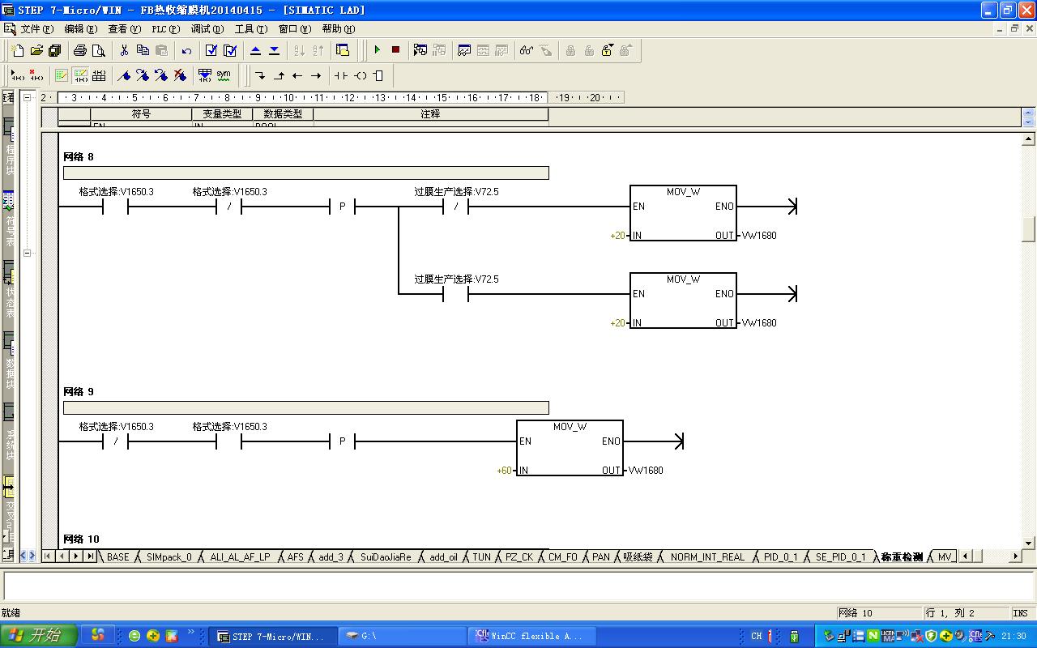
Task: Toggle POU comments display
Action: (62, 75)
